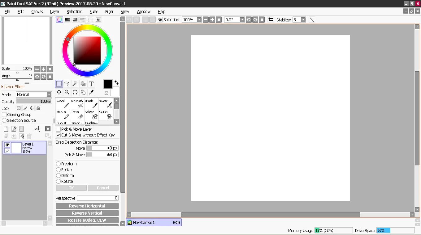Image resolution: width=421 pixels, height=235 pixels.
Task: Click the Reverse Horizontal button
Action: pos(87,206)
